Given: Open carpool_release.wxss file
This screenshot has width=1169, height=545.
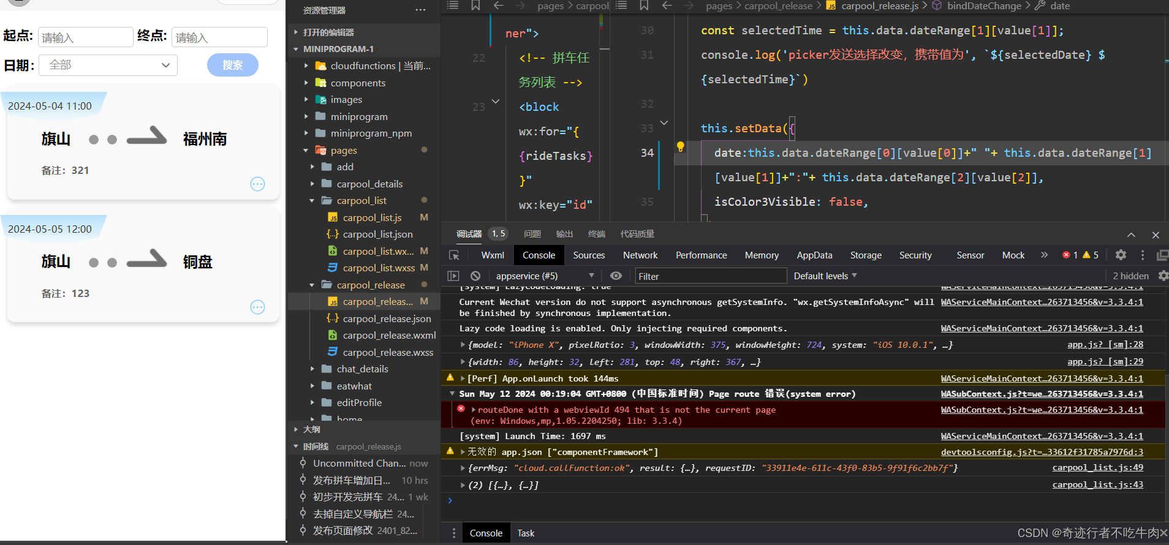Looking at the screenshot, I should pyautogui.click(x=388, y=352).
